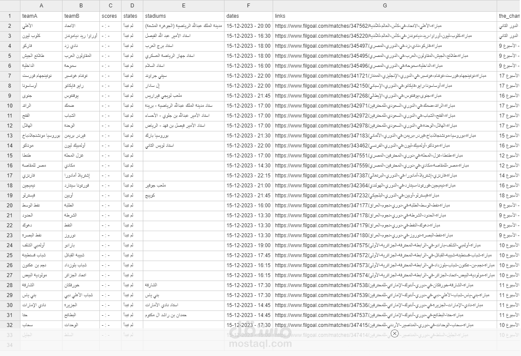Select column G header
This screenshot has width=521, height=356.
pos(385,6)
